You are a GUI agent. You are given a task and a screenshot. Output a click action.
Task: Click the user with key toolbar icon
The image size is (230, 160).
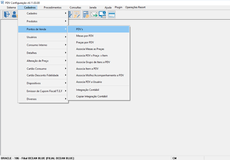pos(15,14)
